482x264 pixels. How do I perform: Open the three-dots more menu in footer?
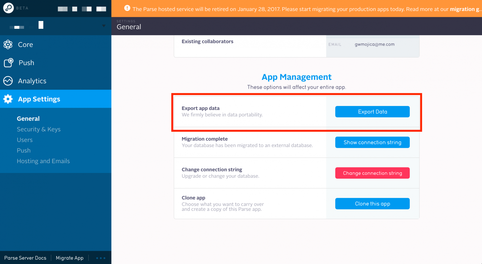point(101,258)
